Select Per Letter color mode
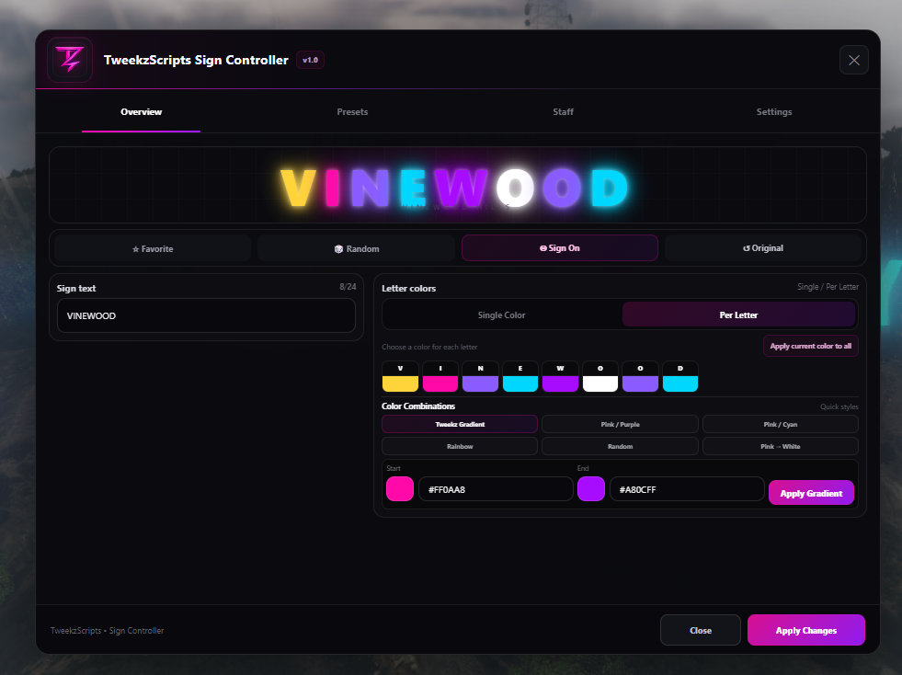This screenshot has height=675, width=902. [x=738, y=315]
